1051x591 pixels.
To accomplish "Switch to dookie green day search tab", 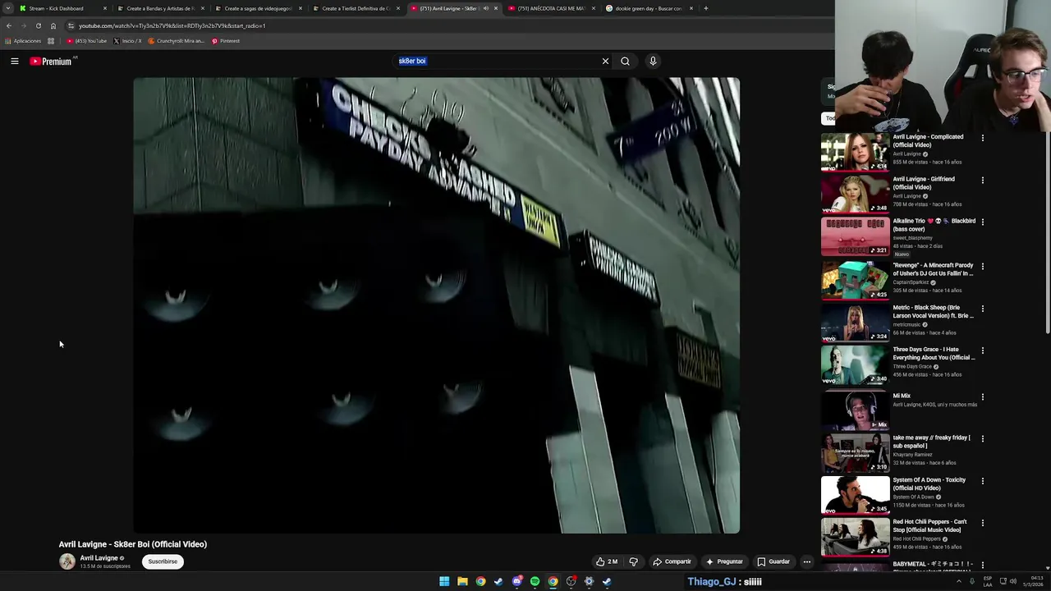I will coord(649,8).
